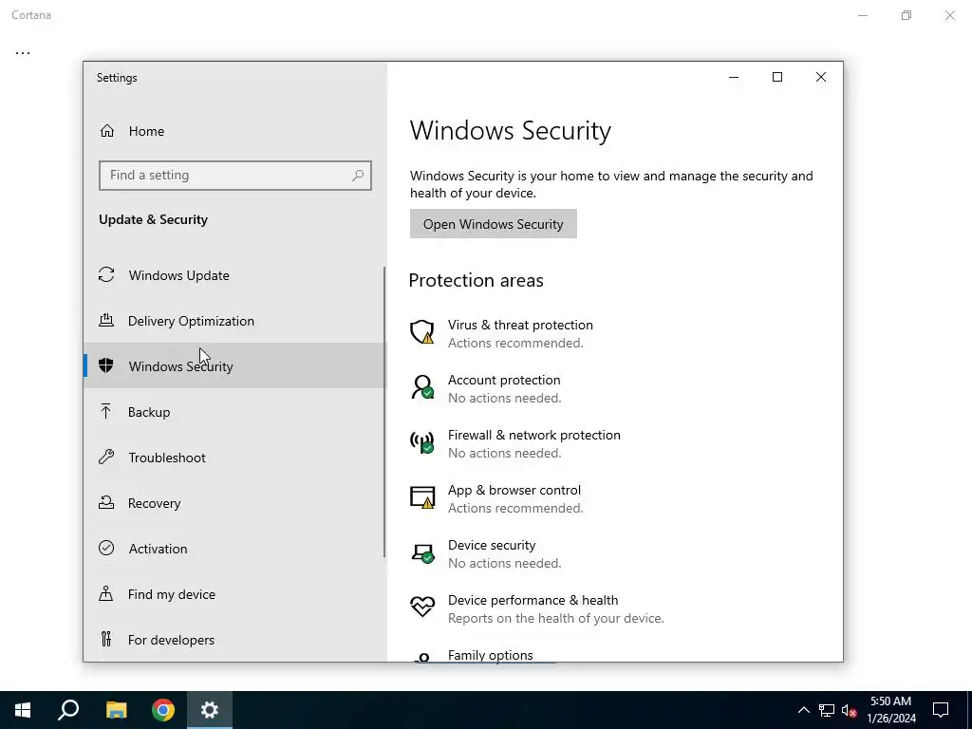Click the Find a setting search field

[235, 176]
